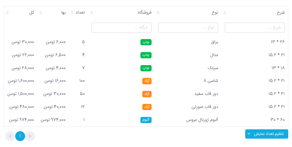This screenshot has height=147, width=292.
Task: Focus the درگاه filter input field
Action: tap(122, 28)
